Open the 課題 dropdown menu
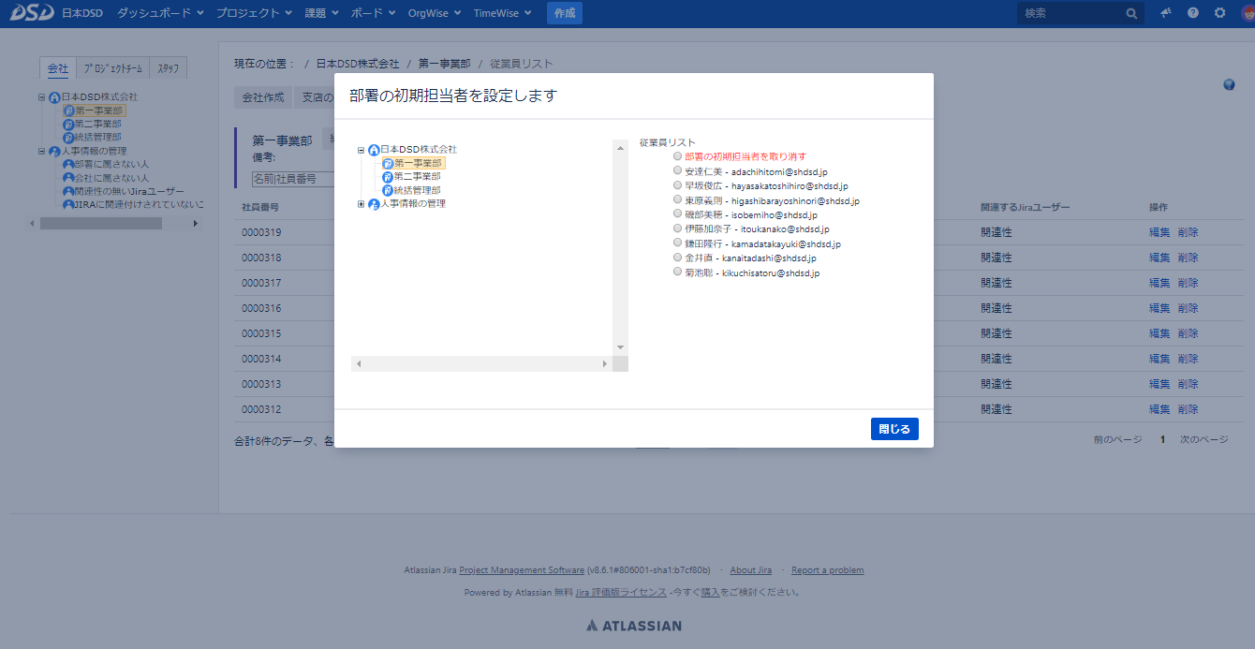Screen dimensions: 1255x649 (x=320, y=13)
